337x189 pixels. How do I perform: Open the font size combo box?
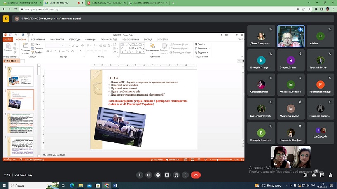[x=67, y=46]
